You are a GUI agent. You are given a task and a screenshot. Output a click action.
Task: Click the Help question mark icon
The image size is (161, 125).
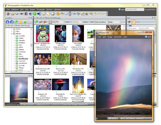pos(120,9)
